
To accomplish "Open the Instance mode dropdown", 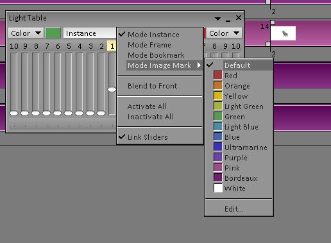I will point(90,33).
